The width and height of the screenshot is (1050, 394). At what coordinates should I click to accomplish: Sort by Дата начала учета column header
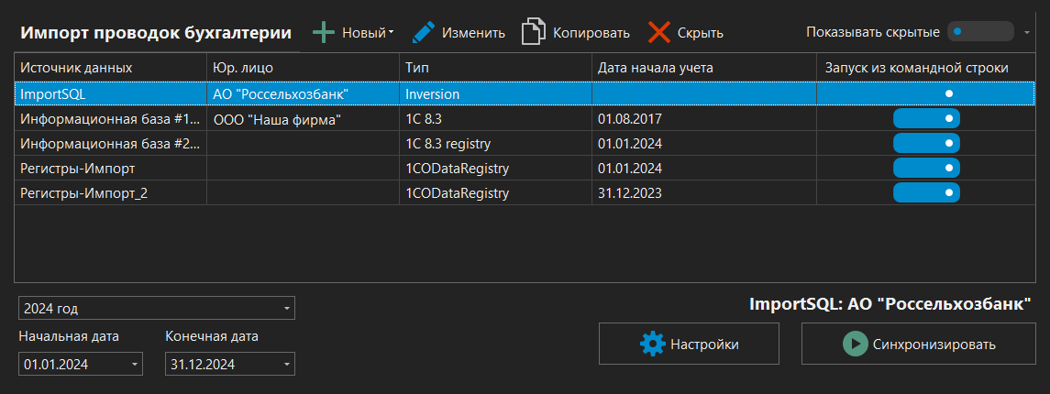[703, 68]
